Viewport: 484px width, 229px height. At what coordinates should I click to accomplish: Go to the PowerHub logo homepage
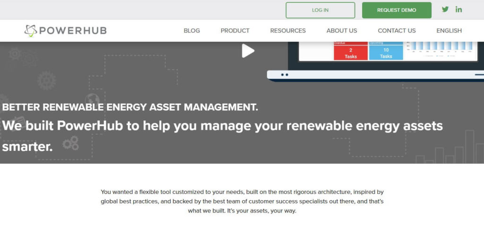click(65, 31)
